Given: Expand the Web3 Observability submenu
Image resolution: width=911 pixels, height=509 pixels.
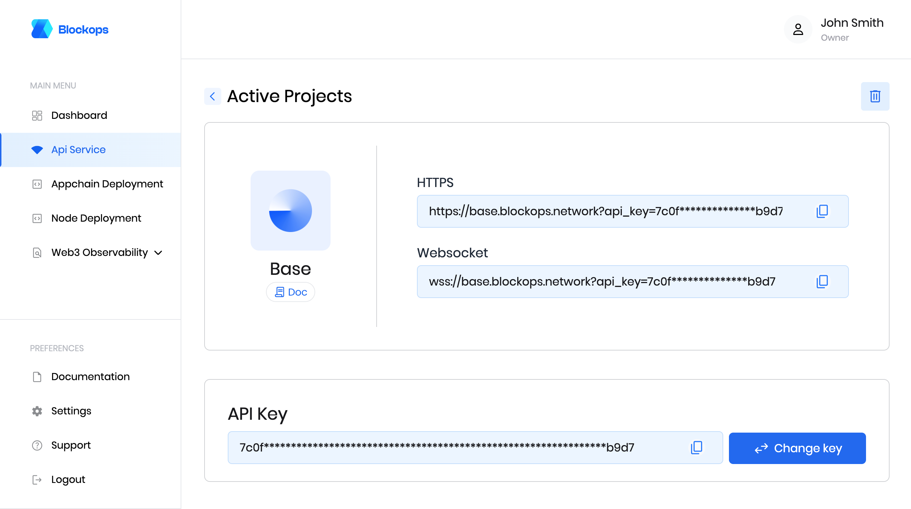Looking at the screenshot, I should point(158,253).
